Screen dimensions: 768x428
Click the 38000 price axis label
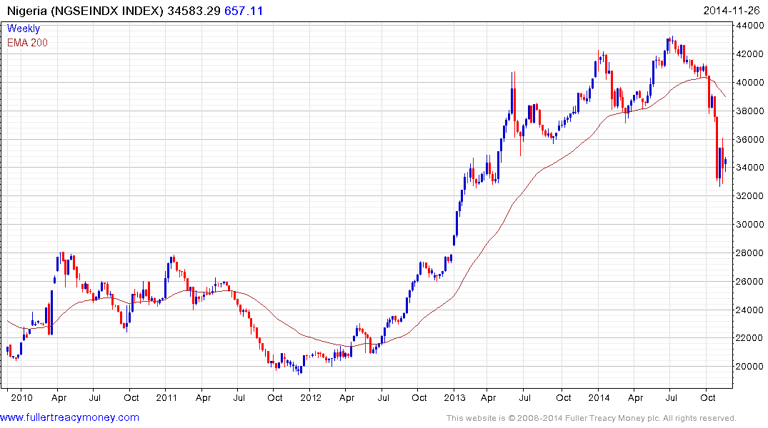point(749,111)
